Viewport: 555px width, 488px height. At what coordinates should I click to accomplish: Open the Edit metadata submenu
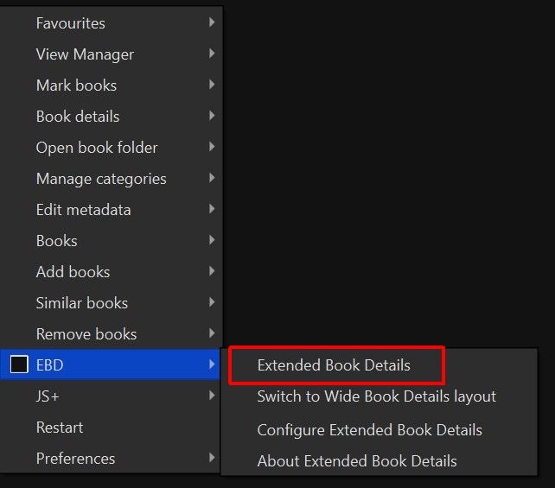point(84,210)
